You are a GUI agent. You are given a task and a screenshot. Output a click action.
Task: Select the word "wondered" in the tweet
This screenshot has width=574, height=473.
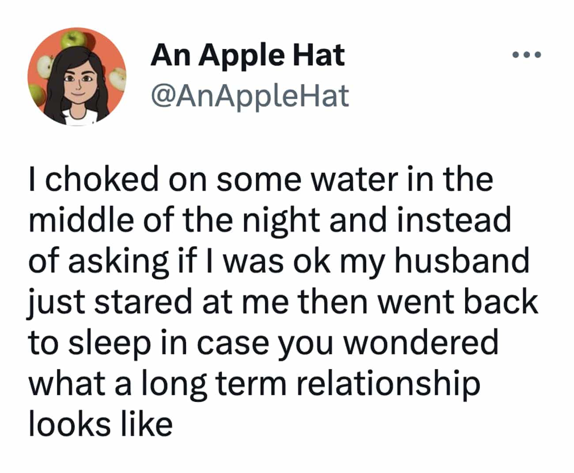coord(421,343)
